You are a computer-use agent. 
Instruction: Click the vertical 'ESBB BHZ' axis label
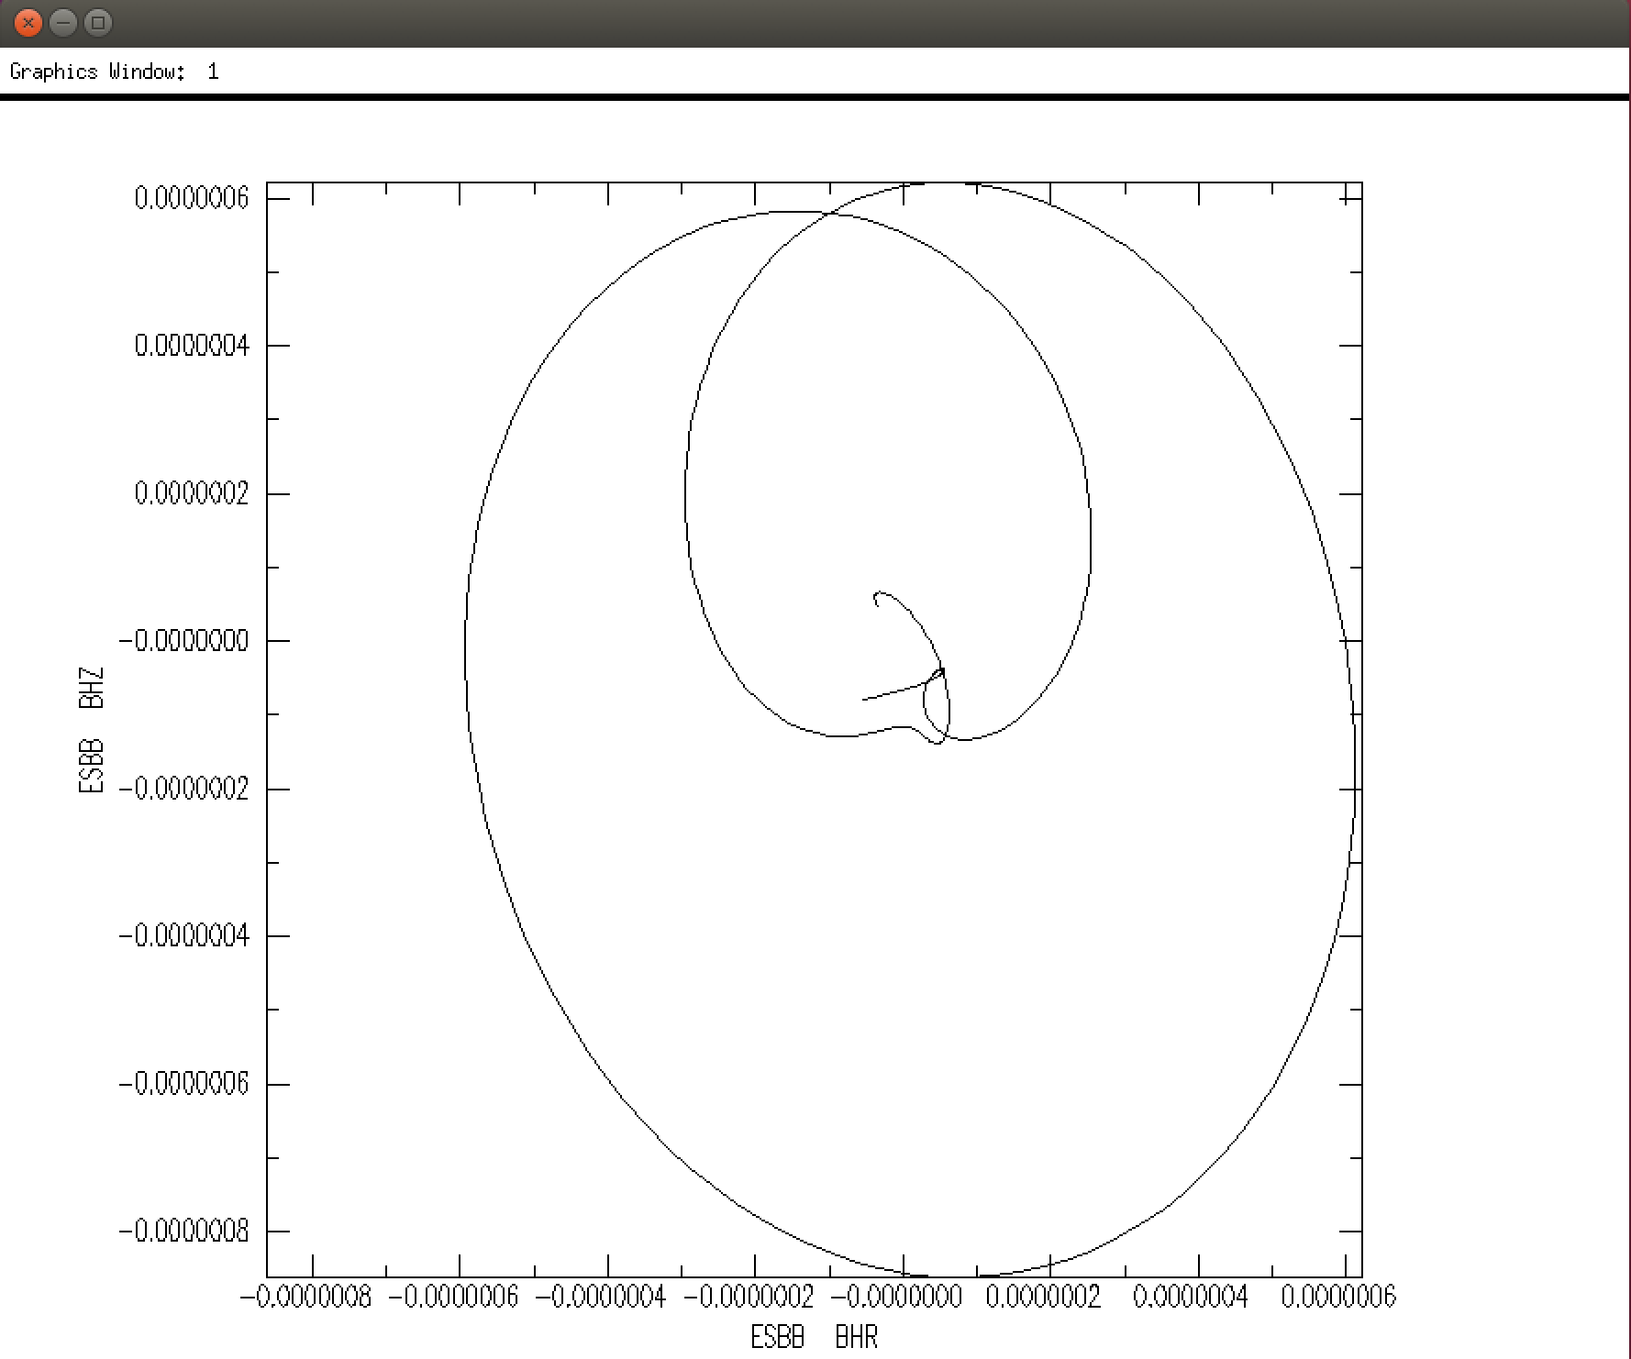tap(92, 730)
